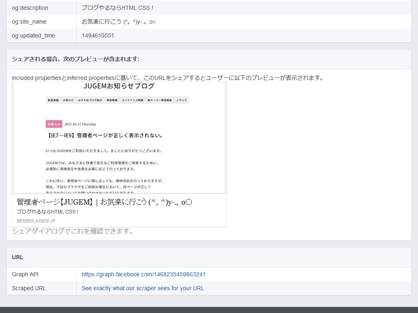
Task: Select the og:updated_time label cell
Action: 42,35
